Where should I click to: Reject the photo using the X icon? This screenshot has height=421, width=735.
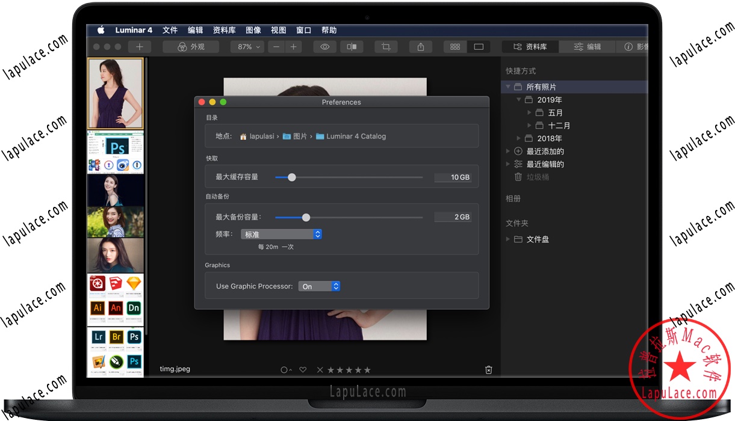pos(320,369)
